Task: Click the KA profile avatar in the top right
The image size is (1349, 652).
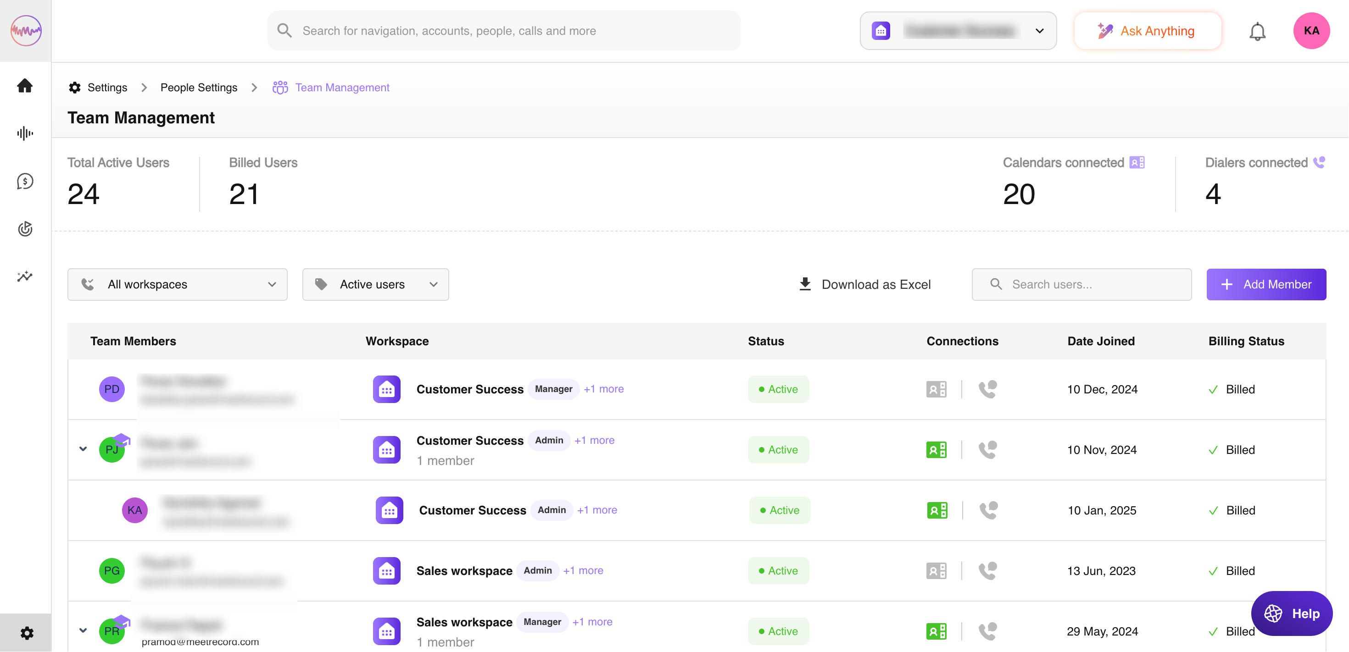Action: click(x=1311, y=31)
